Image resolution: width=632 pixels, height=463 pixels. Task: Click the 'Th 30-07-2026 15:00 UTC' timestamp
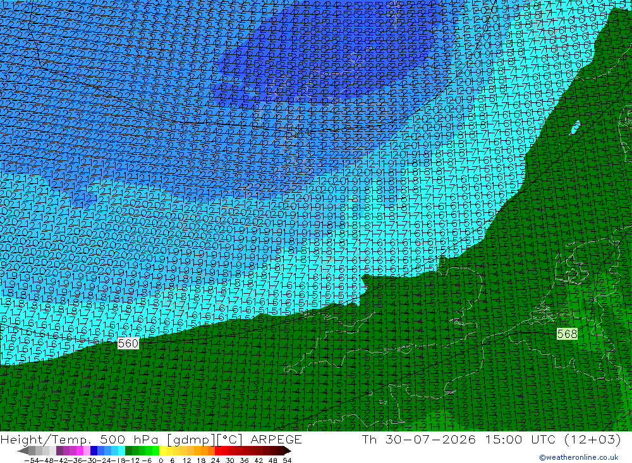pos(459,439)
